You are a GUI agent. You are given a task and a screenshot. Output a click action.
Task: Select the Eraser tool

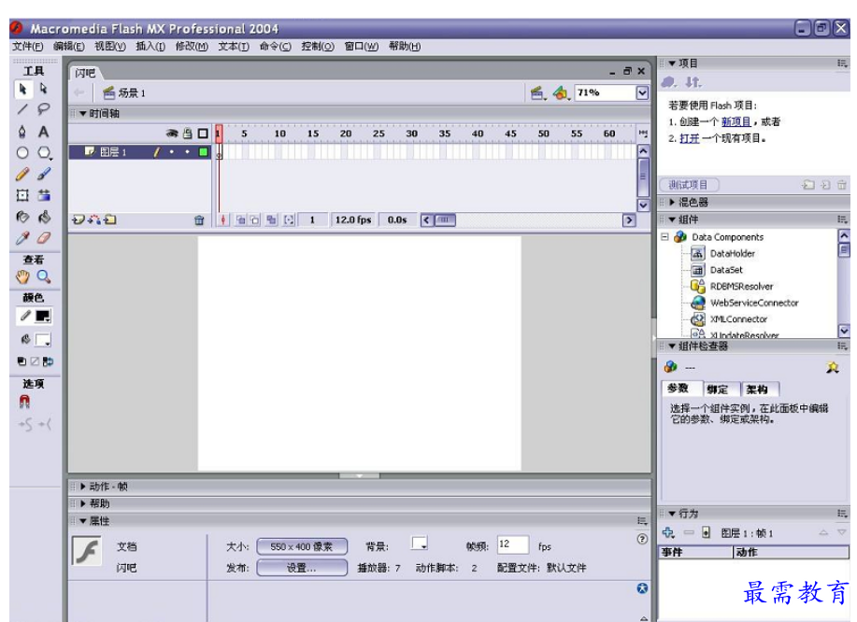[44, 238]
